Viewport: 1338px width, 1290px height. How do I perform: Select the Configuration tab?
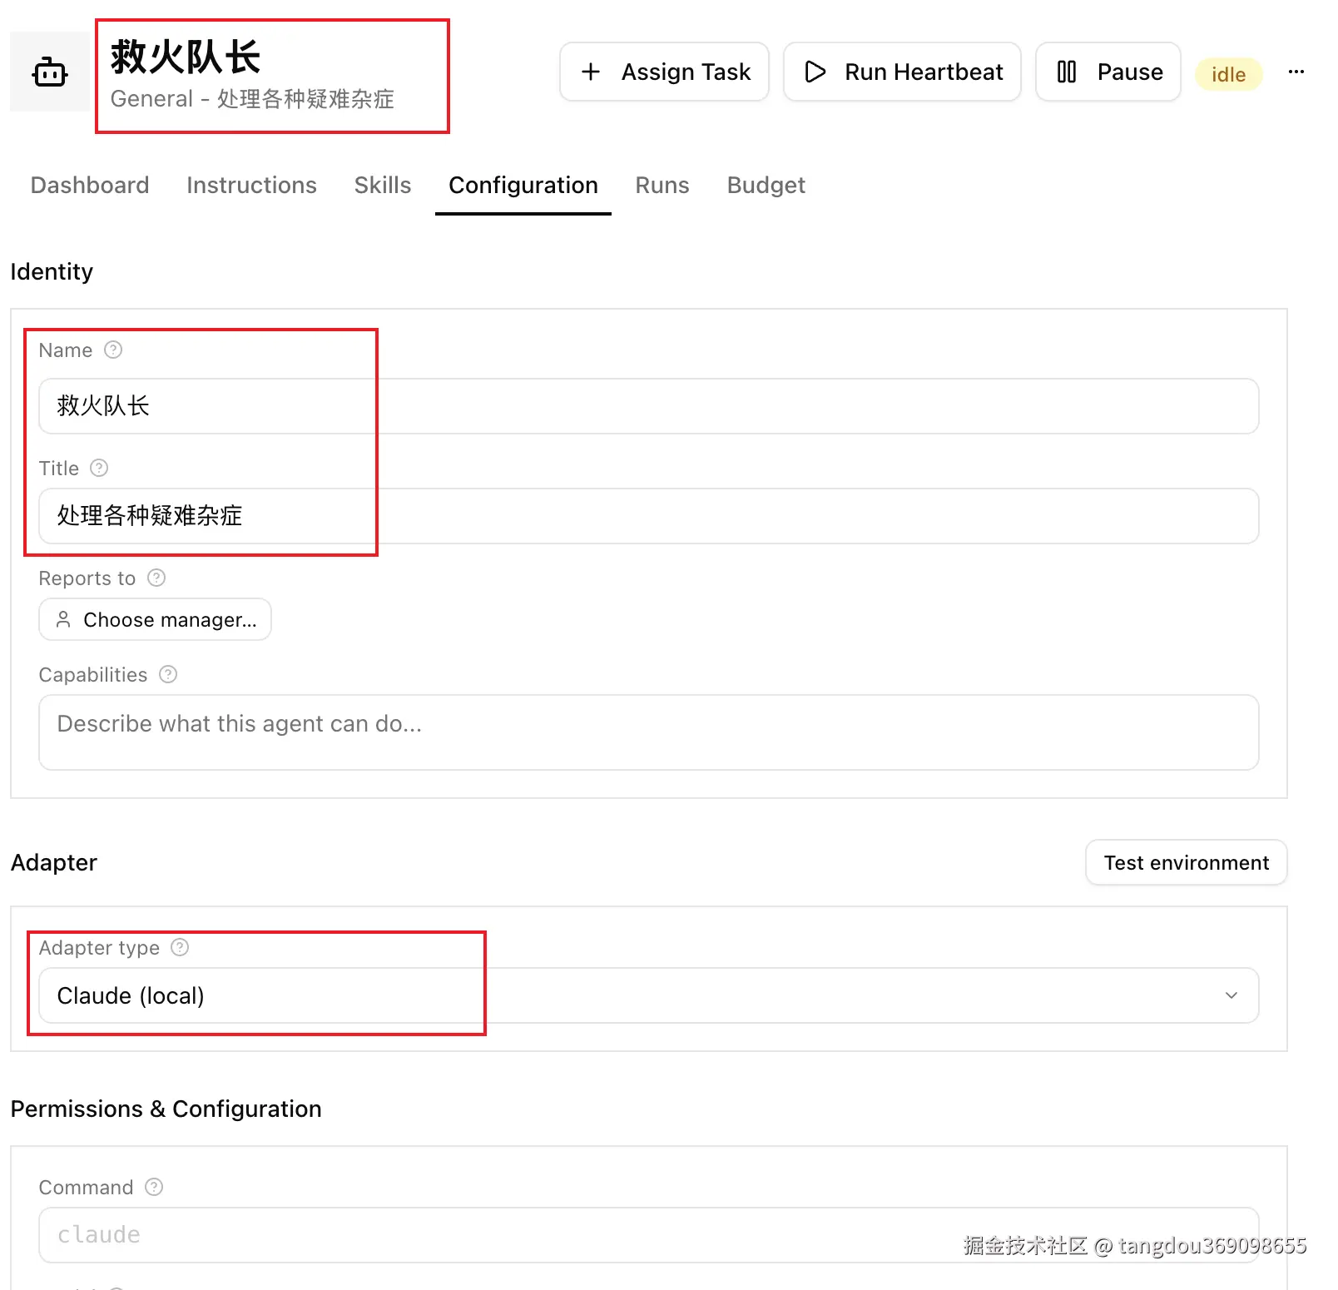[x=523, y=185]
